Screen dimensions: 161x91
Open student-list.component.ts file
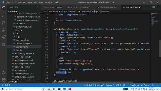point(28,20)
